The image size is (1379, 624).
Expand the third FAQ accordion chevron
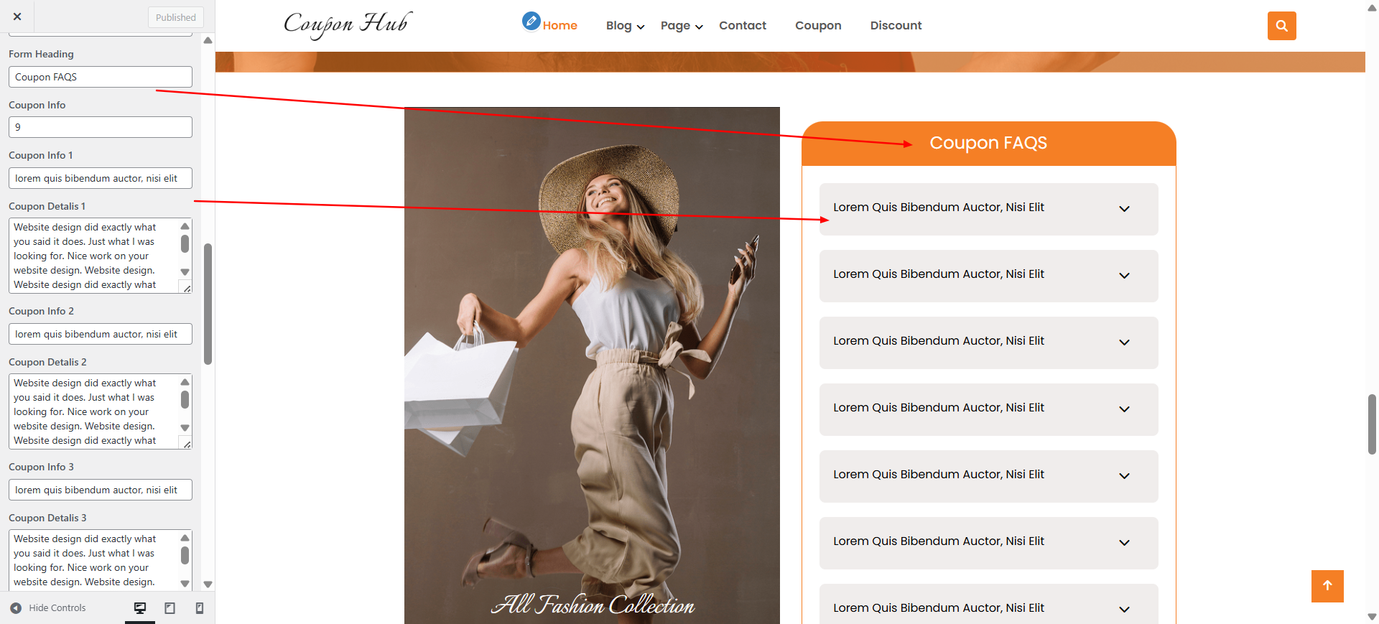[1124, 343]
